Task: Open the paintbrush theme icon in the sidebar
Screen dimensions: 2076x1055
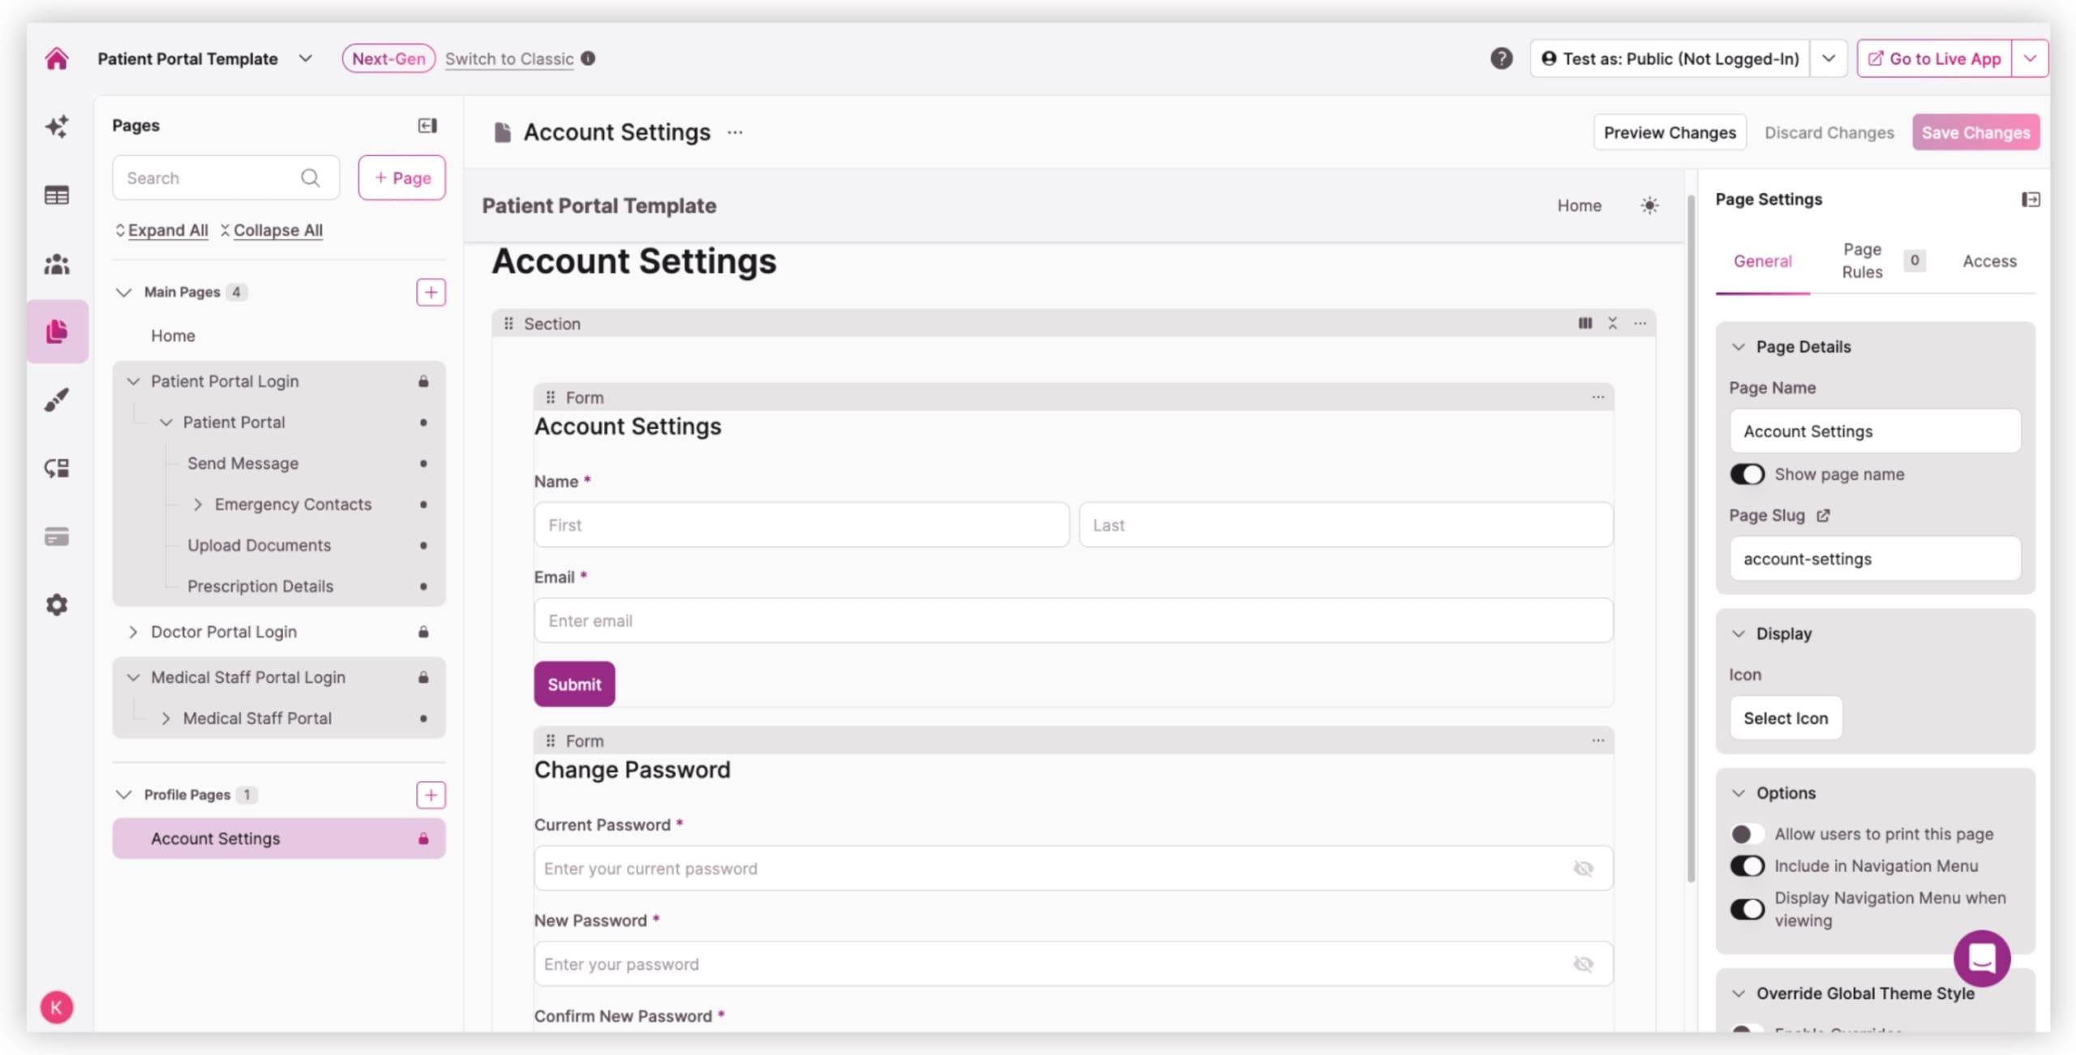Action: click(x=57, y=400)
